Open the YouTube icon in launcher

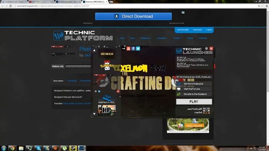pyautogui.click(x=128, y=49)
